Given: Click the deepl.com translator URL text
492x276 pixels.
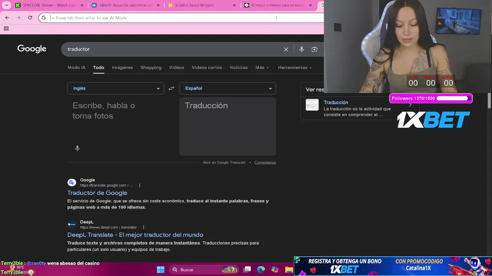Looking at the screenshot, I should [x=108, y=227].
